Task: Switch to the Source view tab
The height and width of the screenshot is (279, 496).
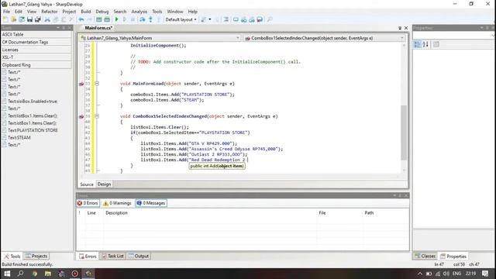Action: (87, 184)
